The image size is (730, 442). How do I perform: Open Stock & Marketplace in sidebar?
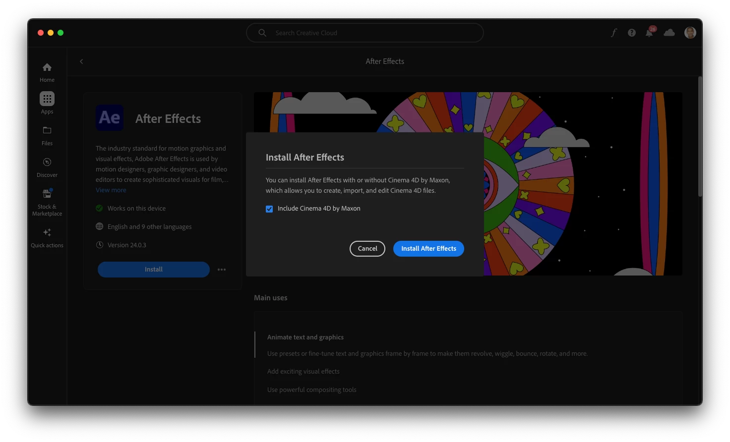(x=47, y=203)
